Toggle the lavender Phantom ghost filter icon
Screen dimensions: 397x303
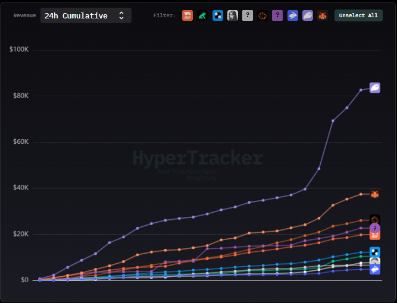click(307, 15)
